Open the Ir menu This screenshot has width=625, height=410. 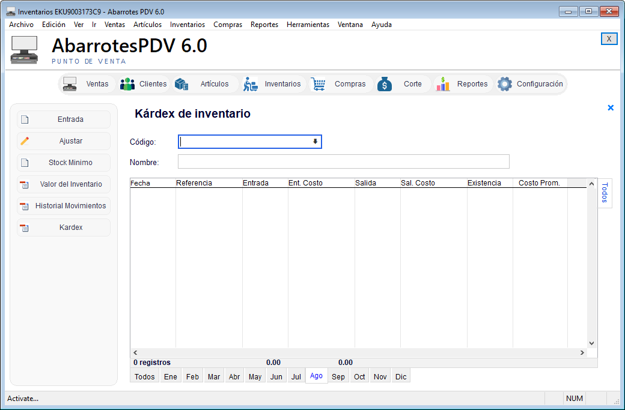(x=94, y=25)
